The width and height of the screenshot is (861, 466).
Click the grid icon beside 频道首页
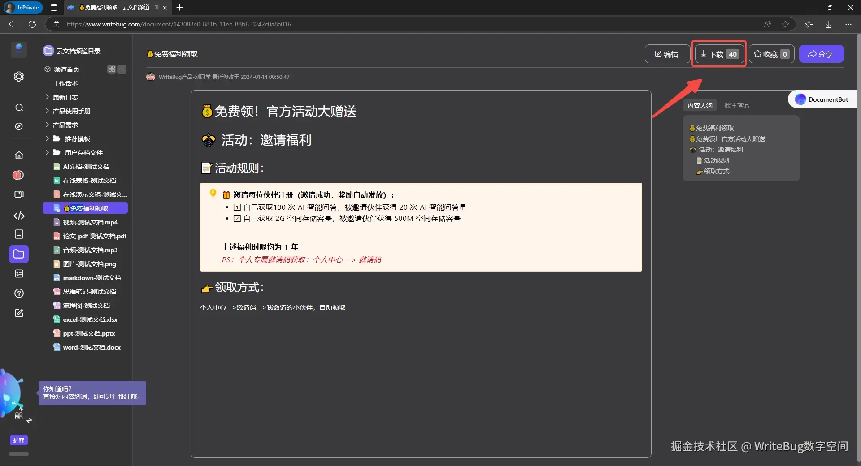coord(111,69)
